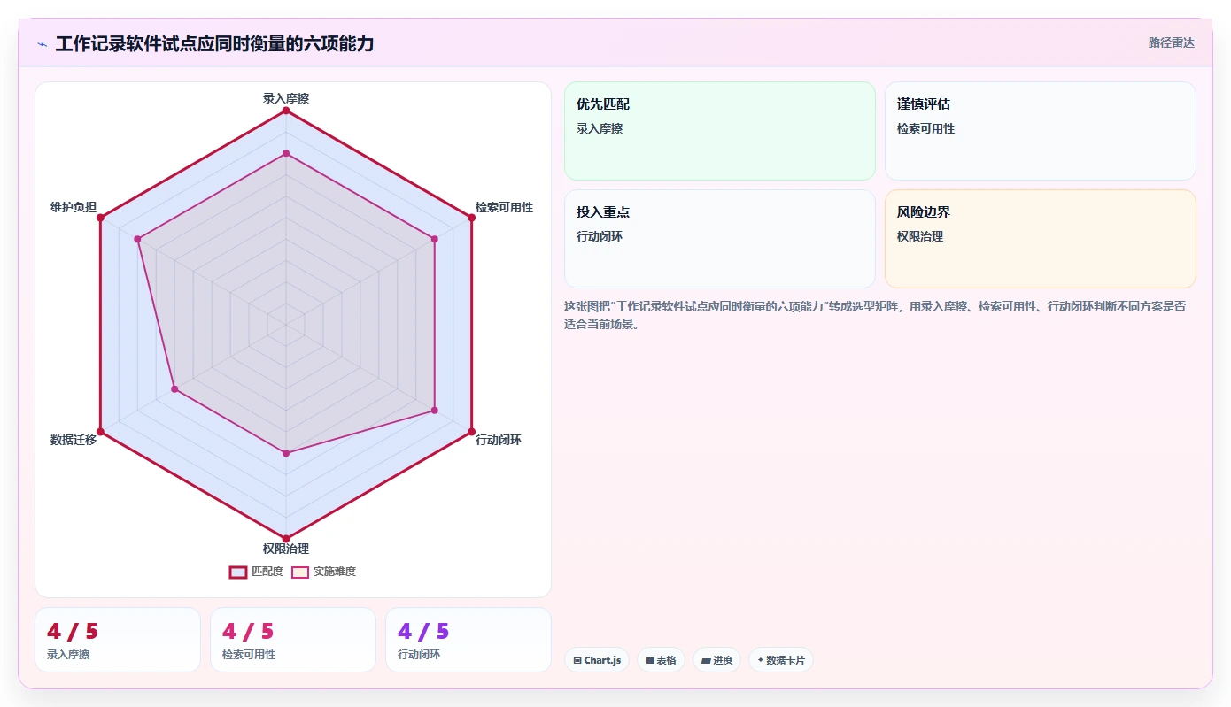Click 检索可用性 text in 谨慎评估 card
This screenshot has width=1231, height=707.
[x=925, y=128]
